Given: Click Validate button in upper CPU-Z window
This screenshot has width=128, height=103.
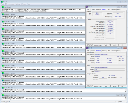Looking at the screenshot, I should point(114,45).
